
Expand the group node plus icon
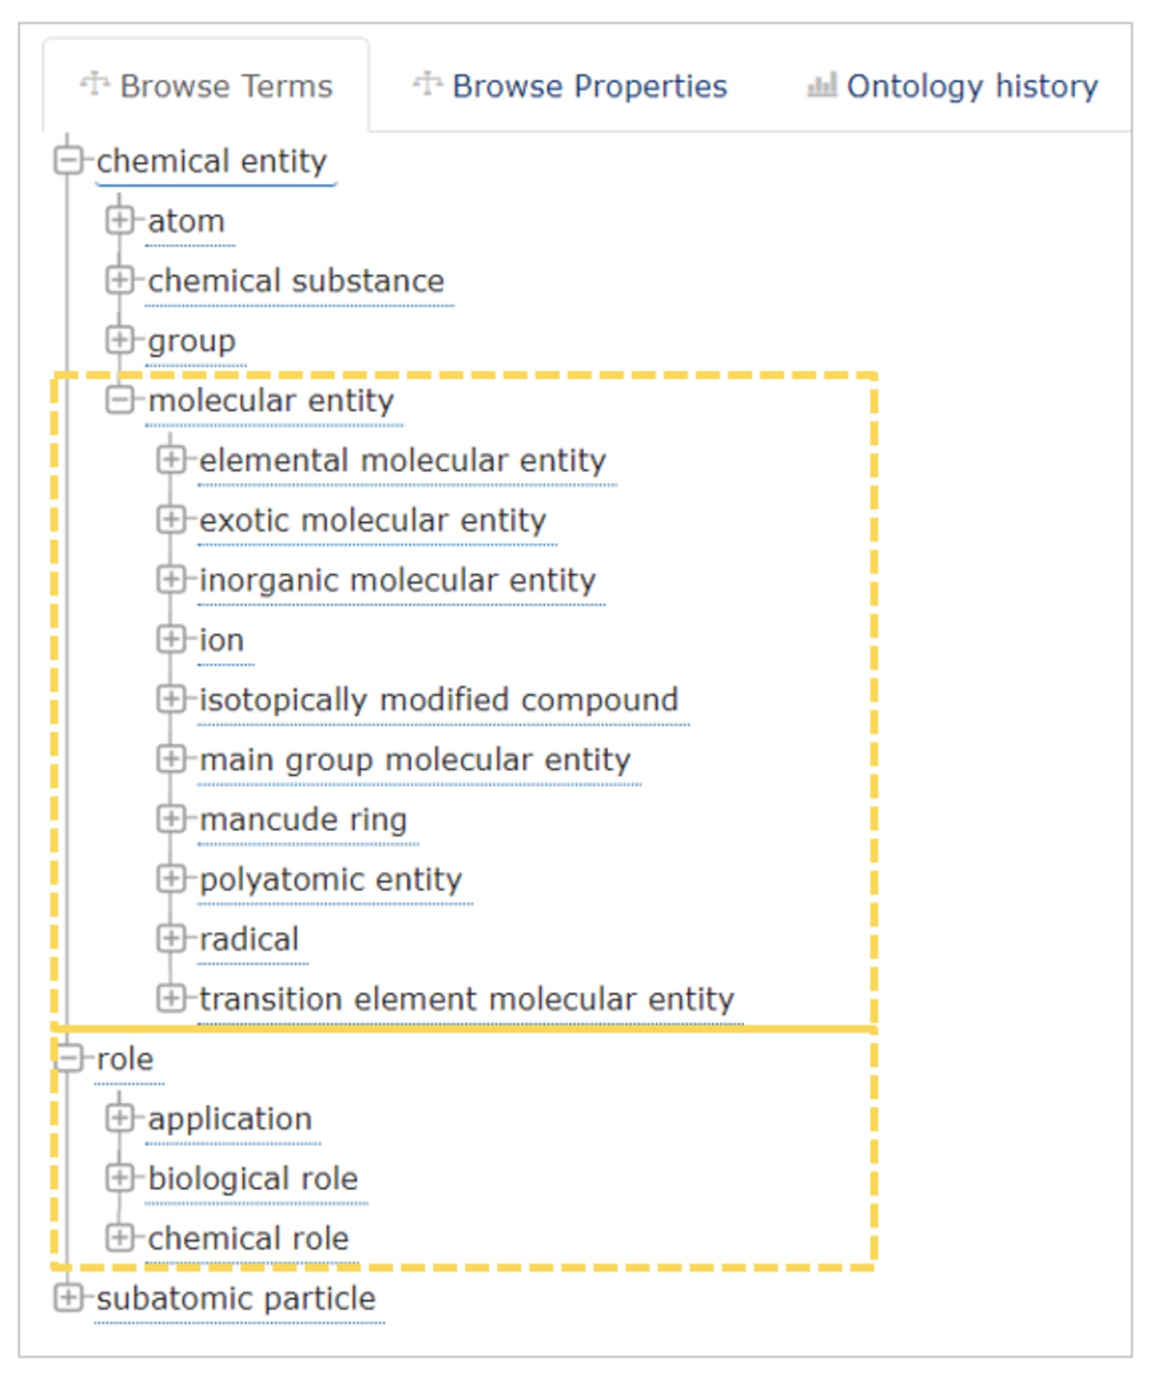pos(119,340)
